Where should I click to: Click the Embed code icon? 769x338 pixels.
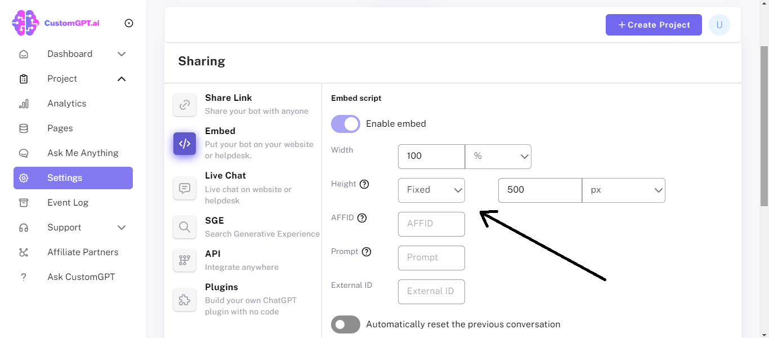tap(185, 144)
